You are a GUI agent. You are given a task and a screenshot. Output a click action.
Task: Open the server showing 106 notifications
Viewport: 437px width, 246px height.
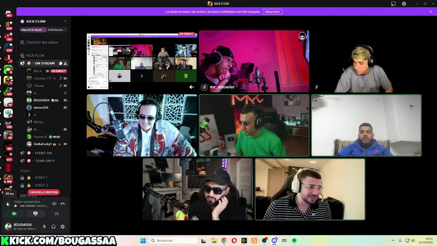tap(8, 178)
